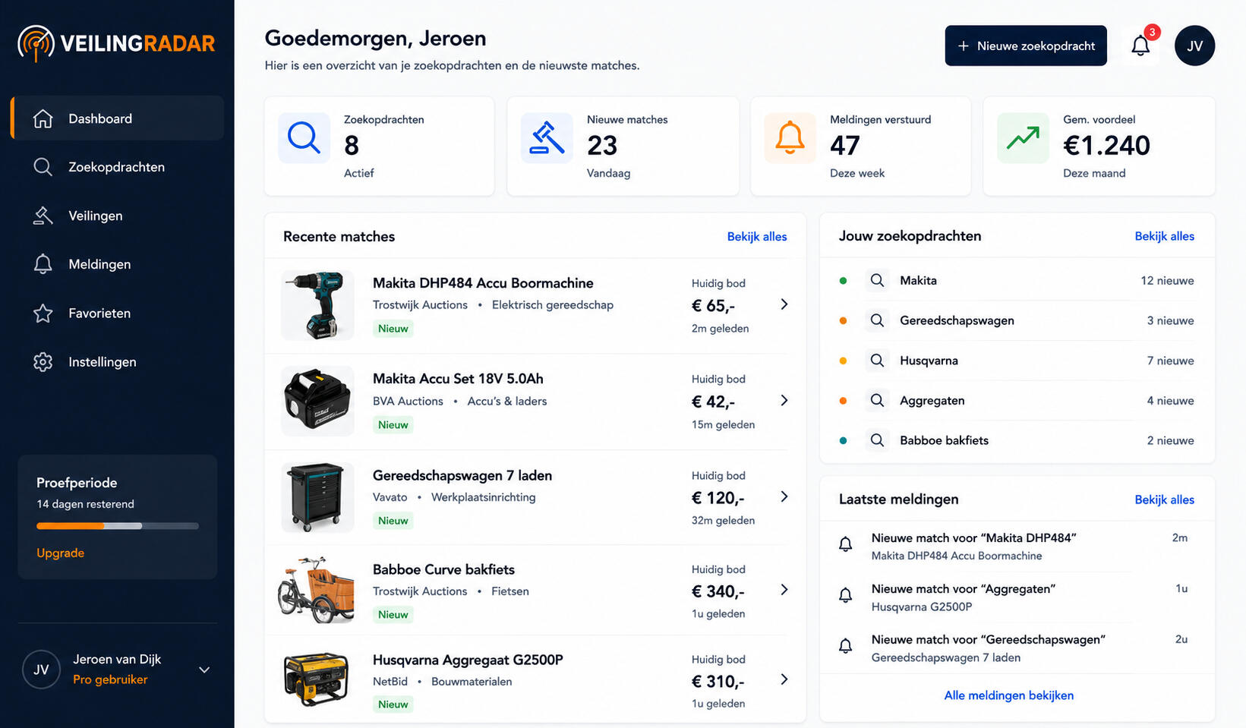
Task: Click 'BVA Auctions' seller text
Action: (x=408, y=401)
